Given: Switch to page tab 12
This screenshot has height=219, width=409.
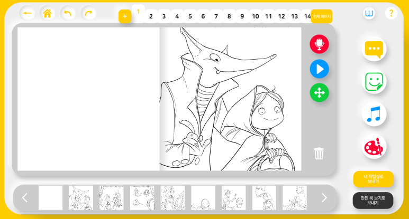Looking at the screenshot, I should coord(281,16).
